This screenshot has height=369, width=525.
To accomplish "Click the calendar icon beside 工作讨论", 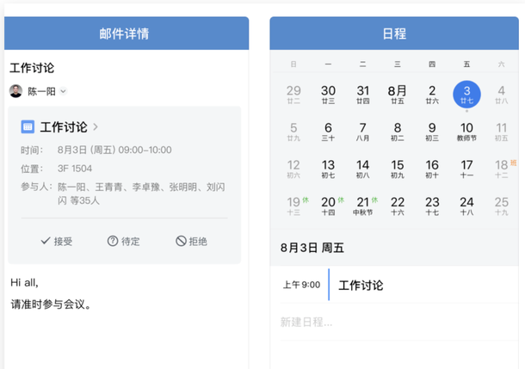I will coord(28,127).
